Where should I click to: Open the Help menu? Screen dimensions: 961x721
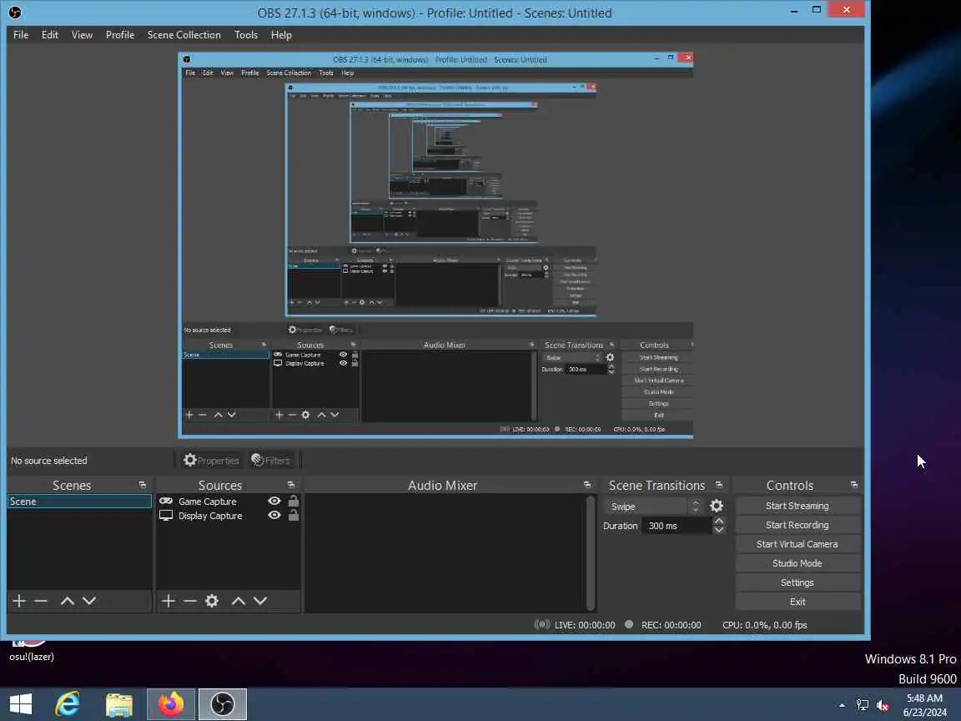click(x=281, y=35)
